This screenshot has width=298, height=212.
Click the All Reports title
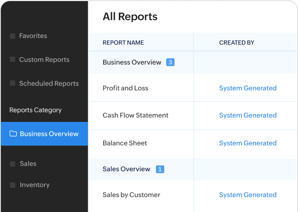coord(130,17)
